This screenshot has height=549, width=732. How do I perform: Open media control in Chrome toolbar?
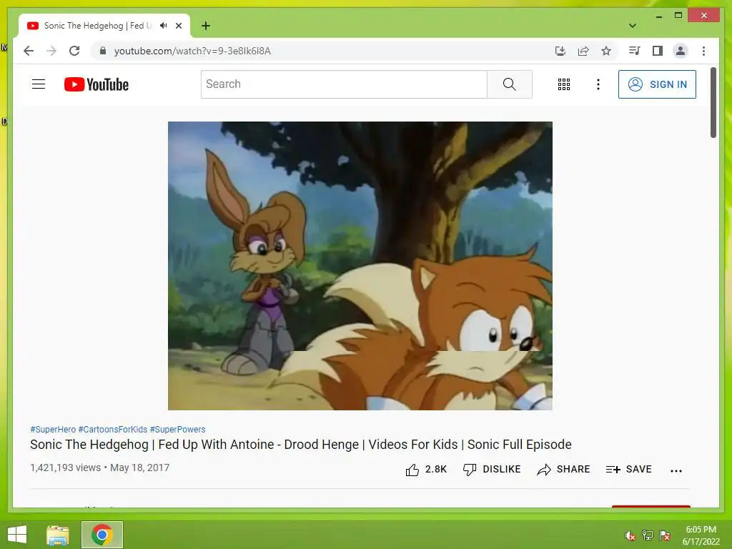635,51
